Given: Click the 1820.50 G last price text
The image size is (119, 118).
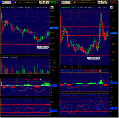Looking at the screenshot, I should click(54, 2).
